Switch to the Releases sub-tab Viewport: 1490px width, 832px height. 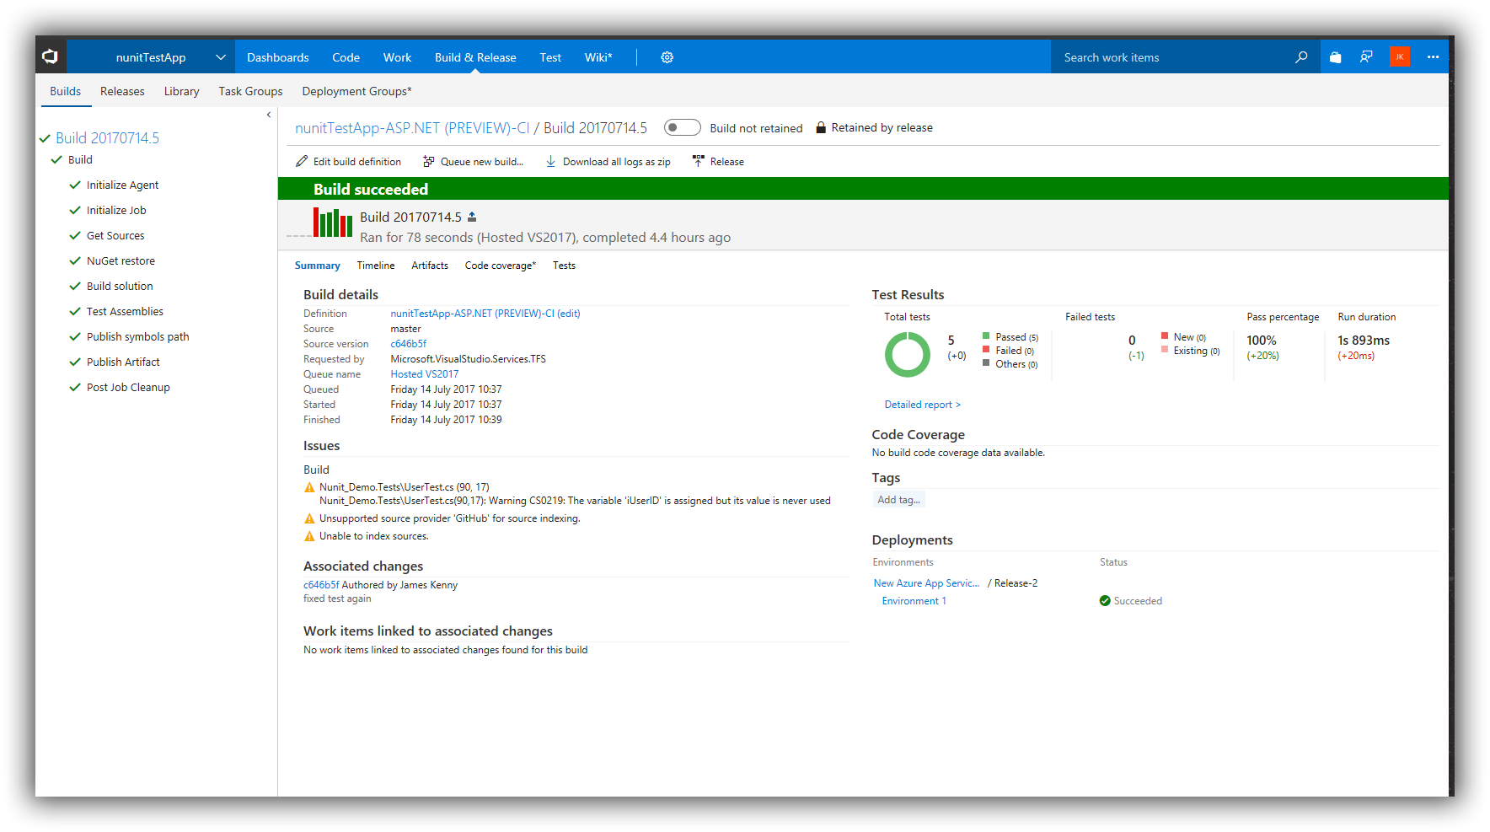point(122,91)
